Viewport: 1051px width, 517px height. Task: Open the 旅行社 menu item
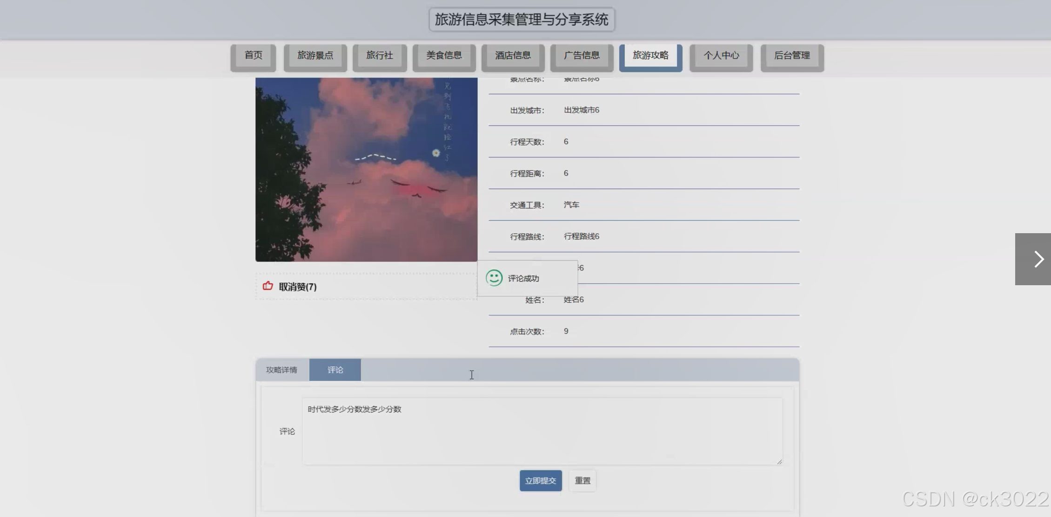pos(379,56)
